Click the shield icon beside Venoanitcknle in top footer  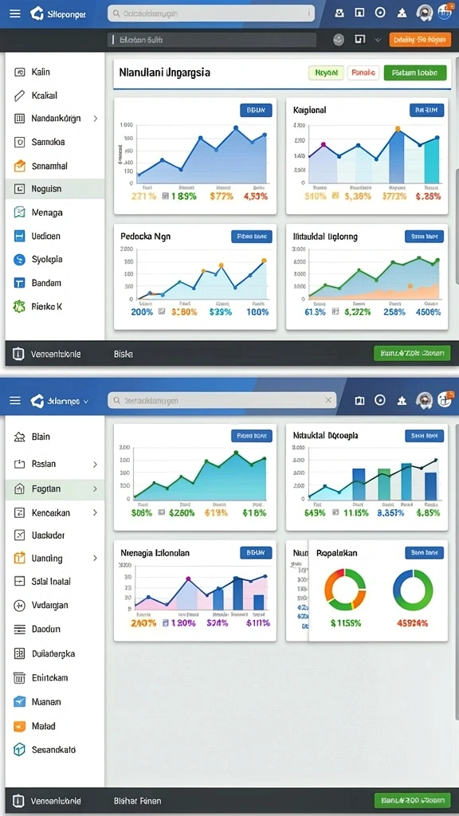click(x=18, y=354)
